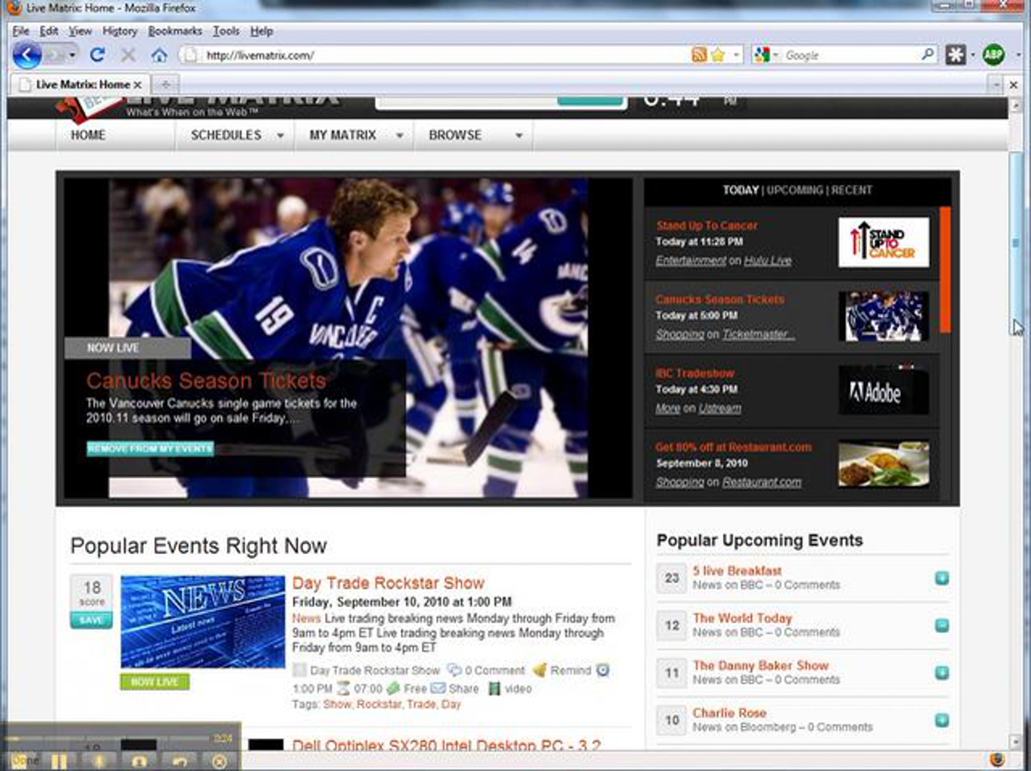Click the SAVE button under the 18 score
This screenshot has width=1031, height=771.
tap(92, 620)
